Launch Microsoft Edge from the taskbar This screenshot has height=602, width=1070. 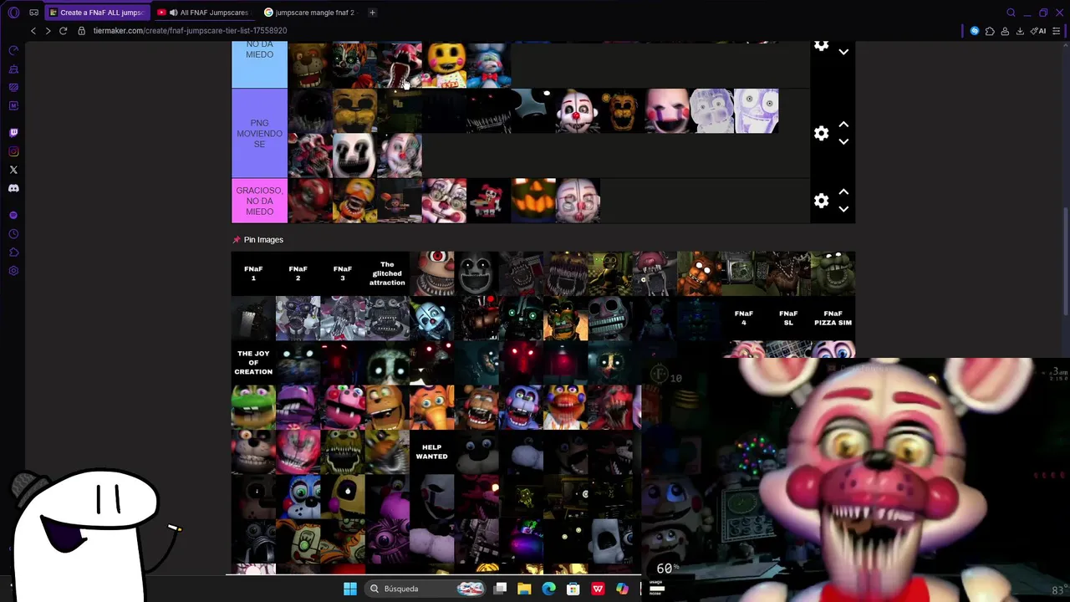tap(548, 589)
